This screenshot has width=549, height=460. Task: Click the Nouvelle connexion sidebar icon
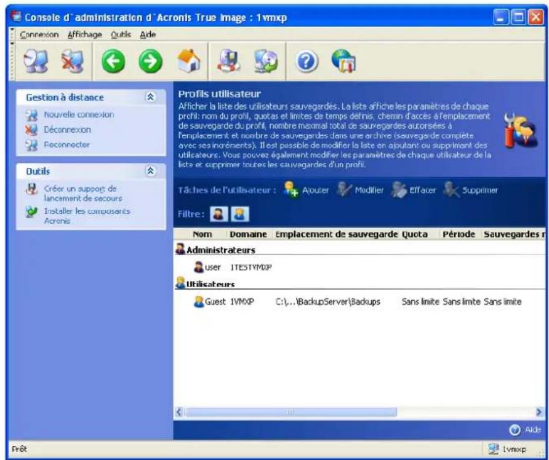pos(31,115)
